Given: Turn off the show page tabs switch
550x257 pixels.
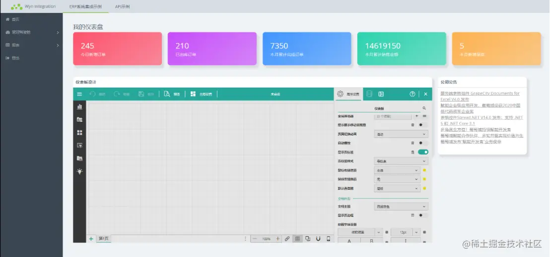Looking at the screenshot, I should coord(423,152).
